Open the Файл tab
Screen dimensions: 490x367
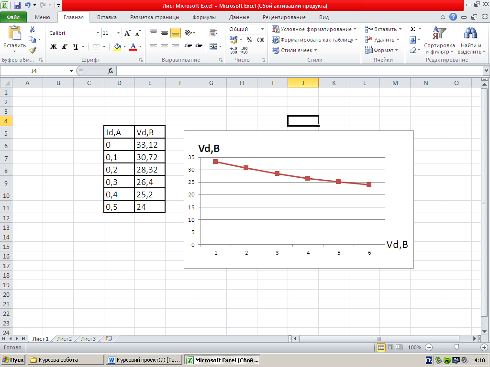(13, 18)
